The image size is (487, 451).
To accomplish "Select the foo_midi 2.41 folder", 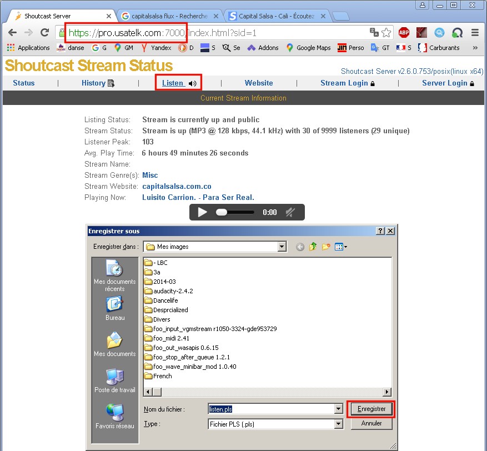I will (x=167, y=338).
